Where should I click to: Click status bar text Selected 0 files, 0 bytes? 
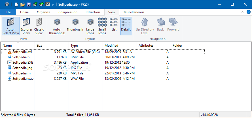pos(18,115)
